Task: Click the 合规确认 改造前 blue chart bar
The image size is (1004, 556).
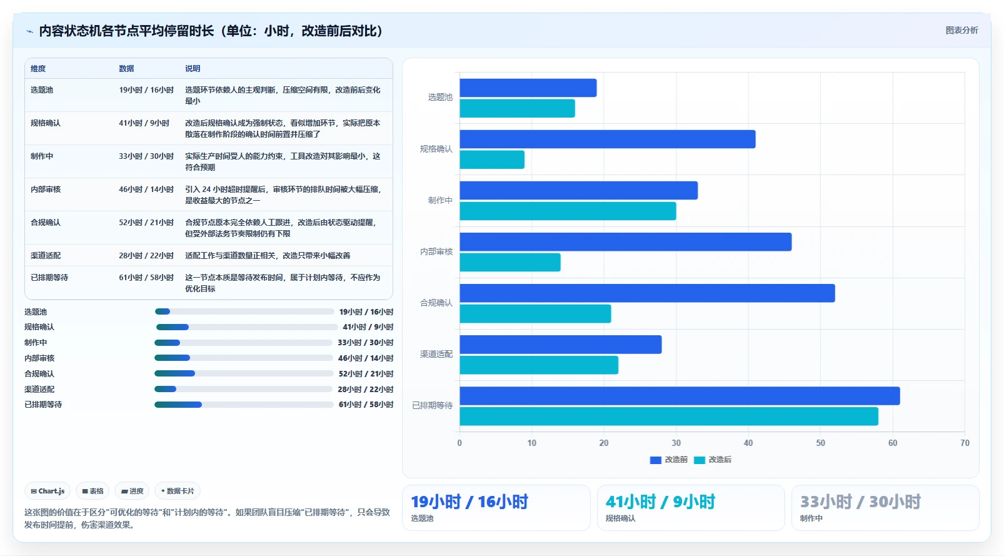Action: click(x=648, y=293)
